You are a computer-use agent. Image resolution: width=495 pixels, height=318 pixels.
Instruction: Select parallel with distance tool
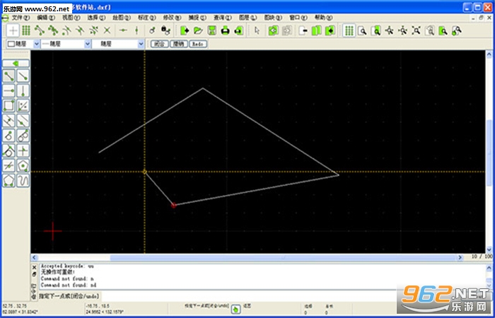pos(9,121)
